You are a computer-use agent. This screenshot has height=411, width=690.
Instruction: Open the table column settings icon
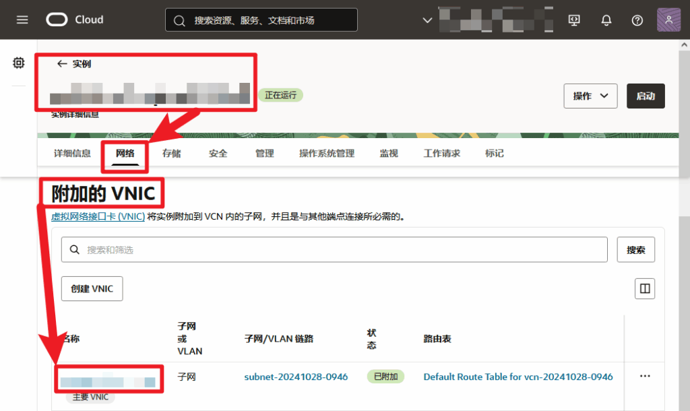[645, 288]
